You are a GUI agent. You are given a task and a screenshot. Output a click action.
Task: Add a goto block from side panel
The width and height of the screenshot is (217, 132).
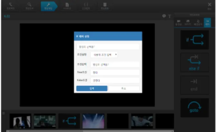[194, 108]
